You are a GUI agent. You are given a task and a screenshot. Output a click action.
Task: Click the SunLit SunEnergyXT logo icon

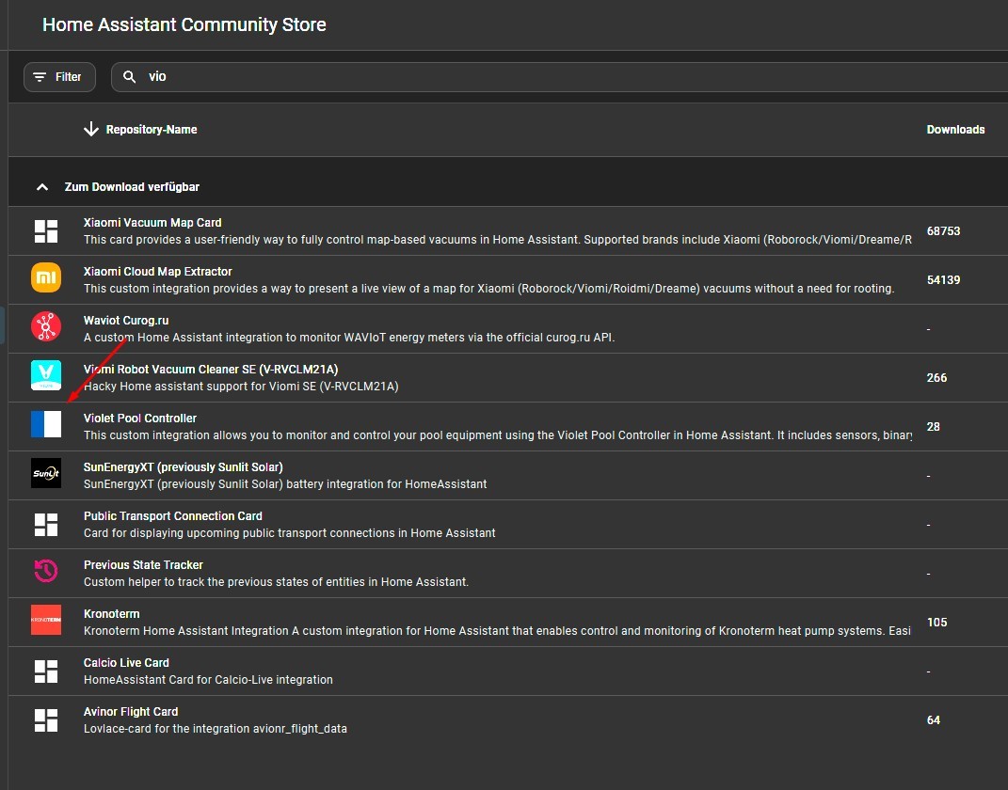45,473
